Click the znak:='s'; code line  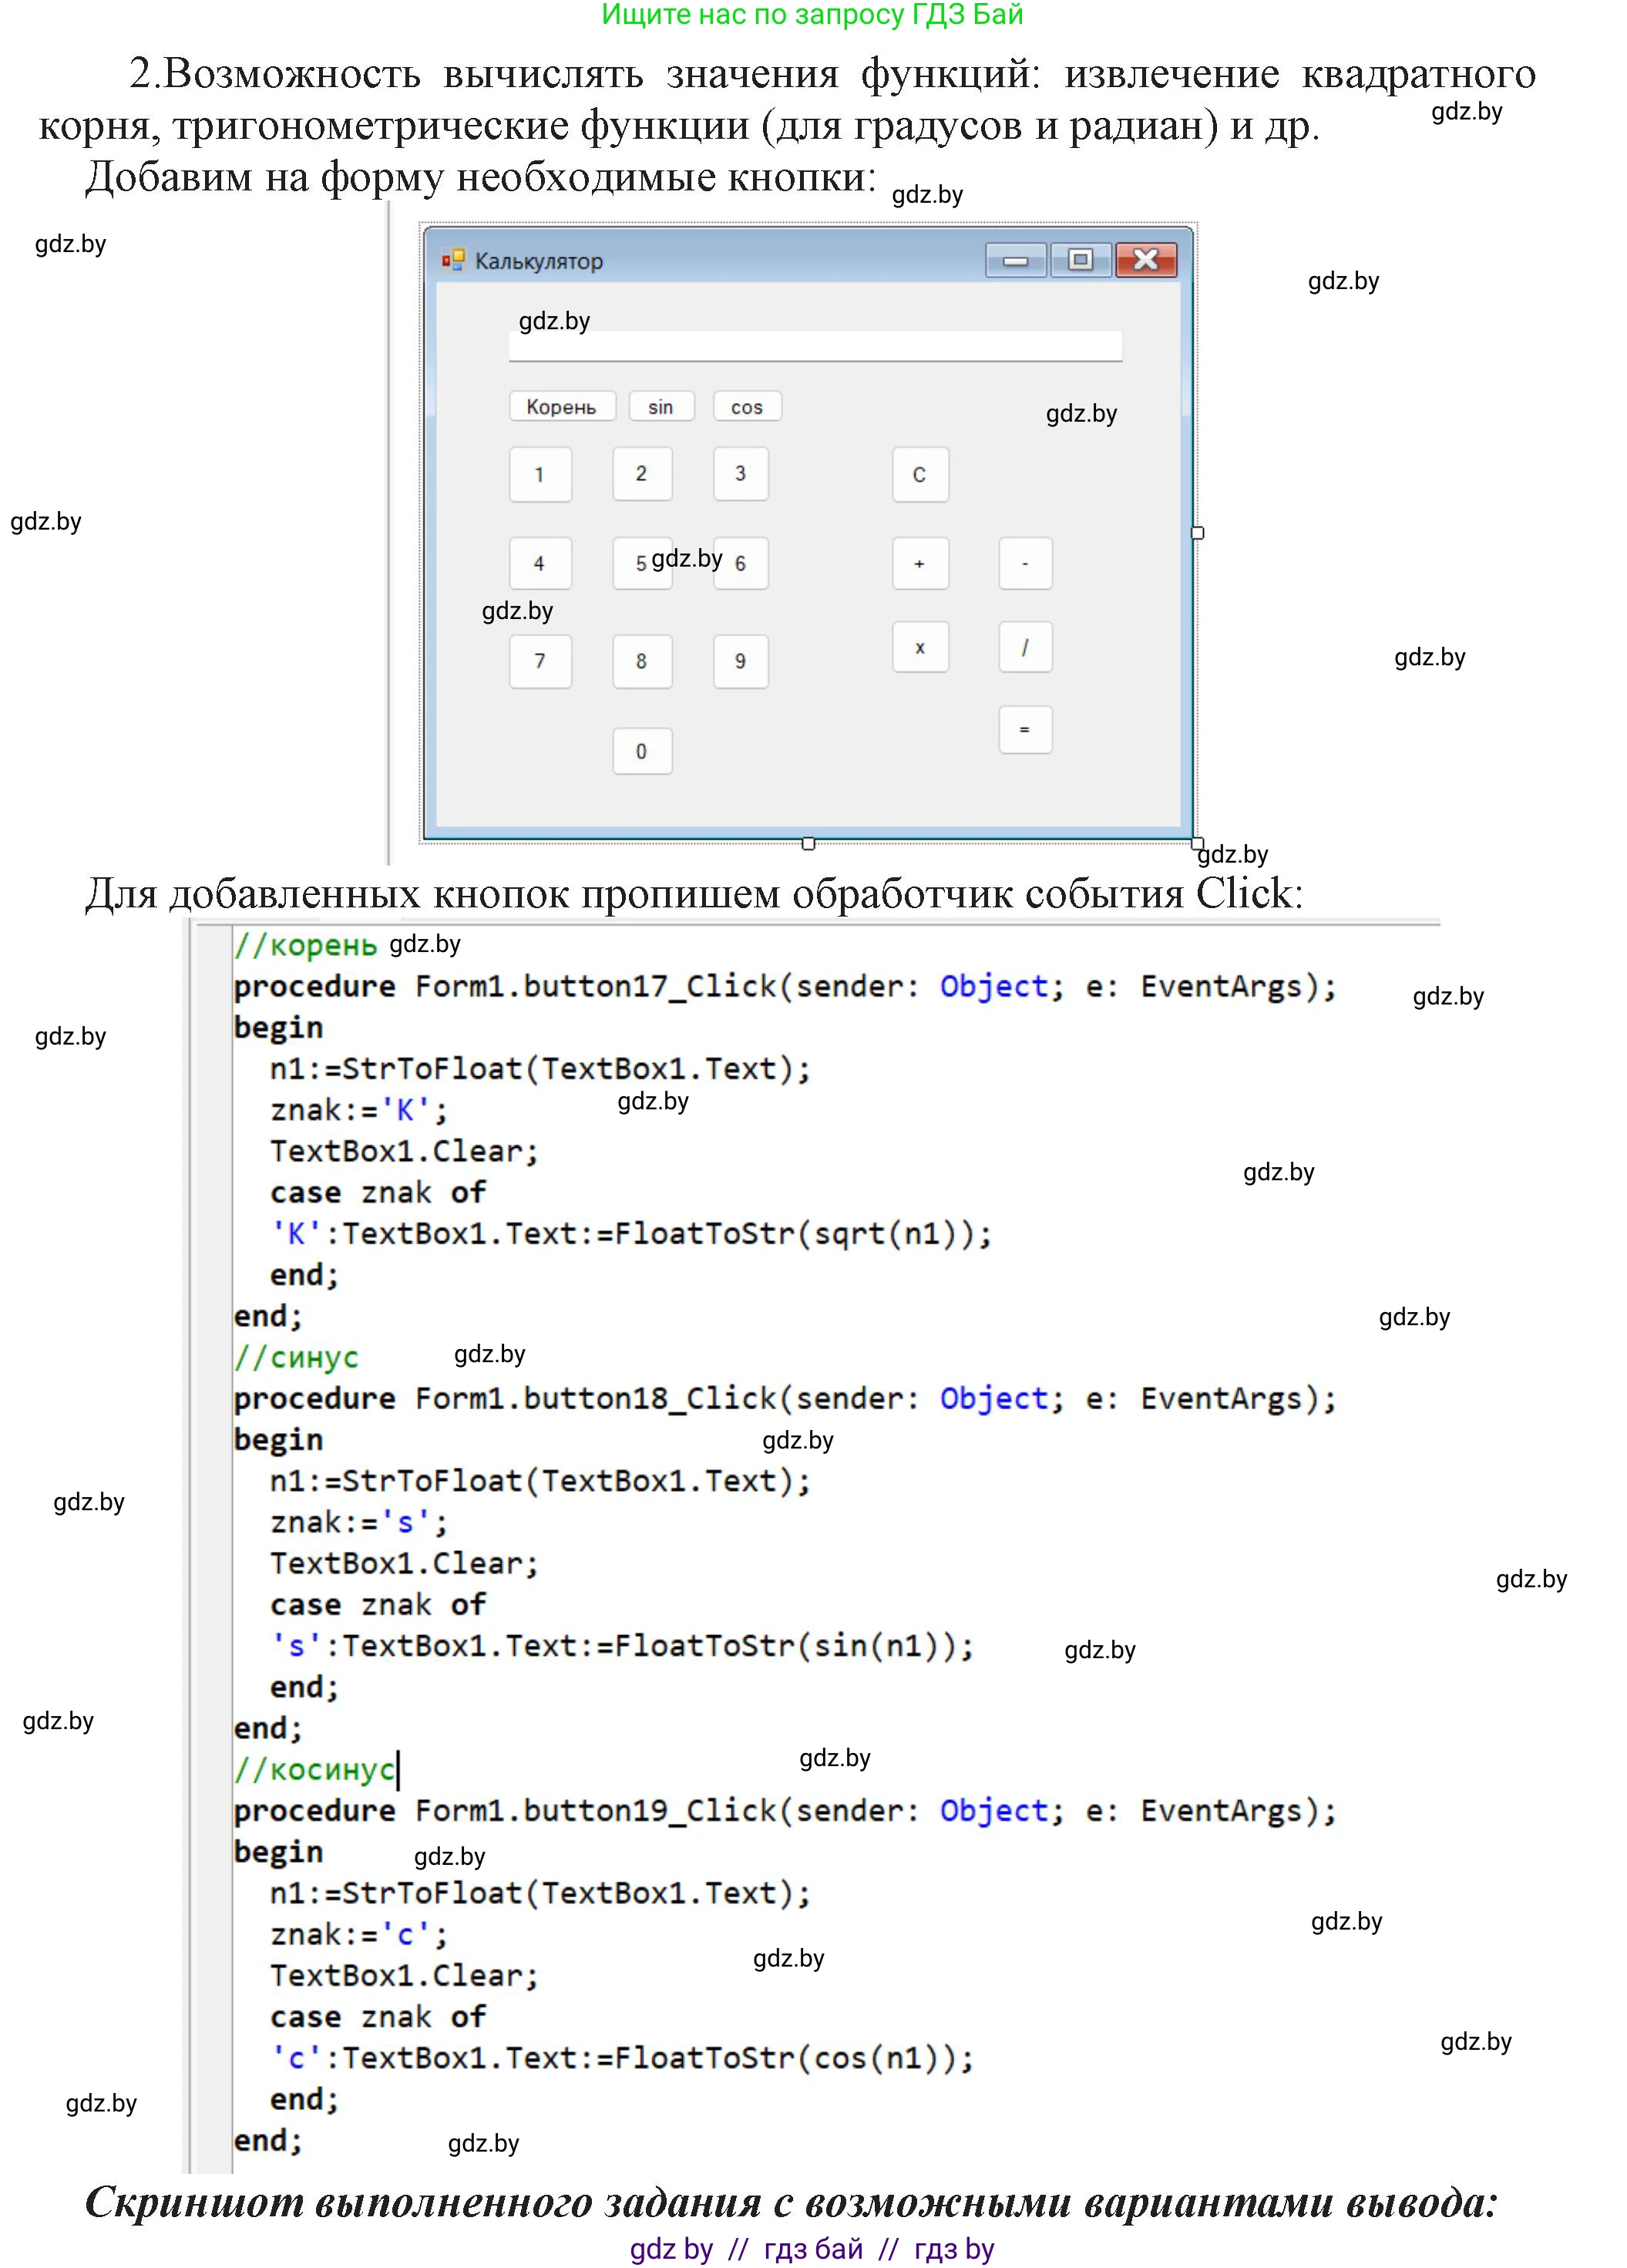tap(359, 1522)
